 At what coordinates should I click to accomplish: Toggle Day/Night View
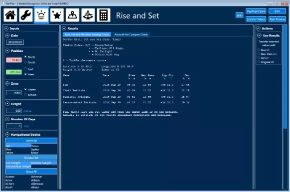click(x=256, y=11)
